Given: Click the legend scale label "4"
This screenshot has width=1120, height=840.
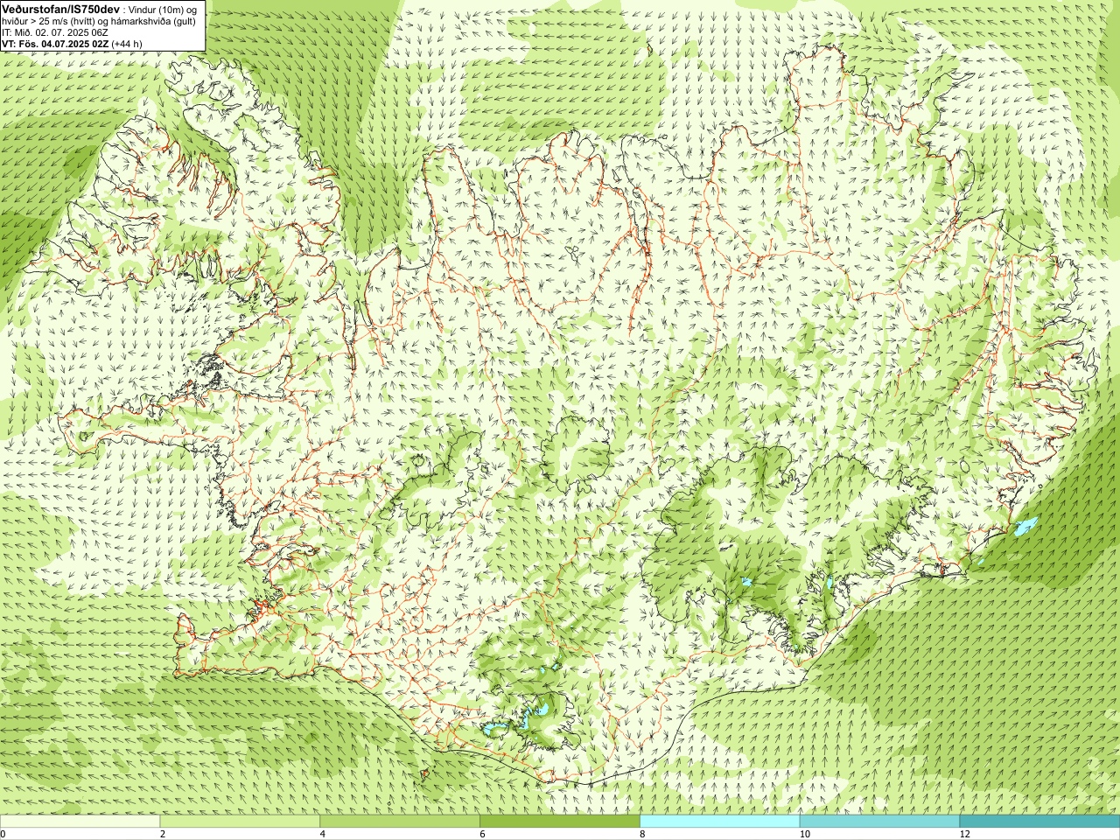Looking at the screenshot, I should point(323,834).
